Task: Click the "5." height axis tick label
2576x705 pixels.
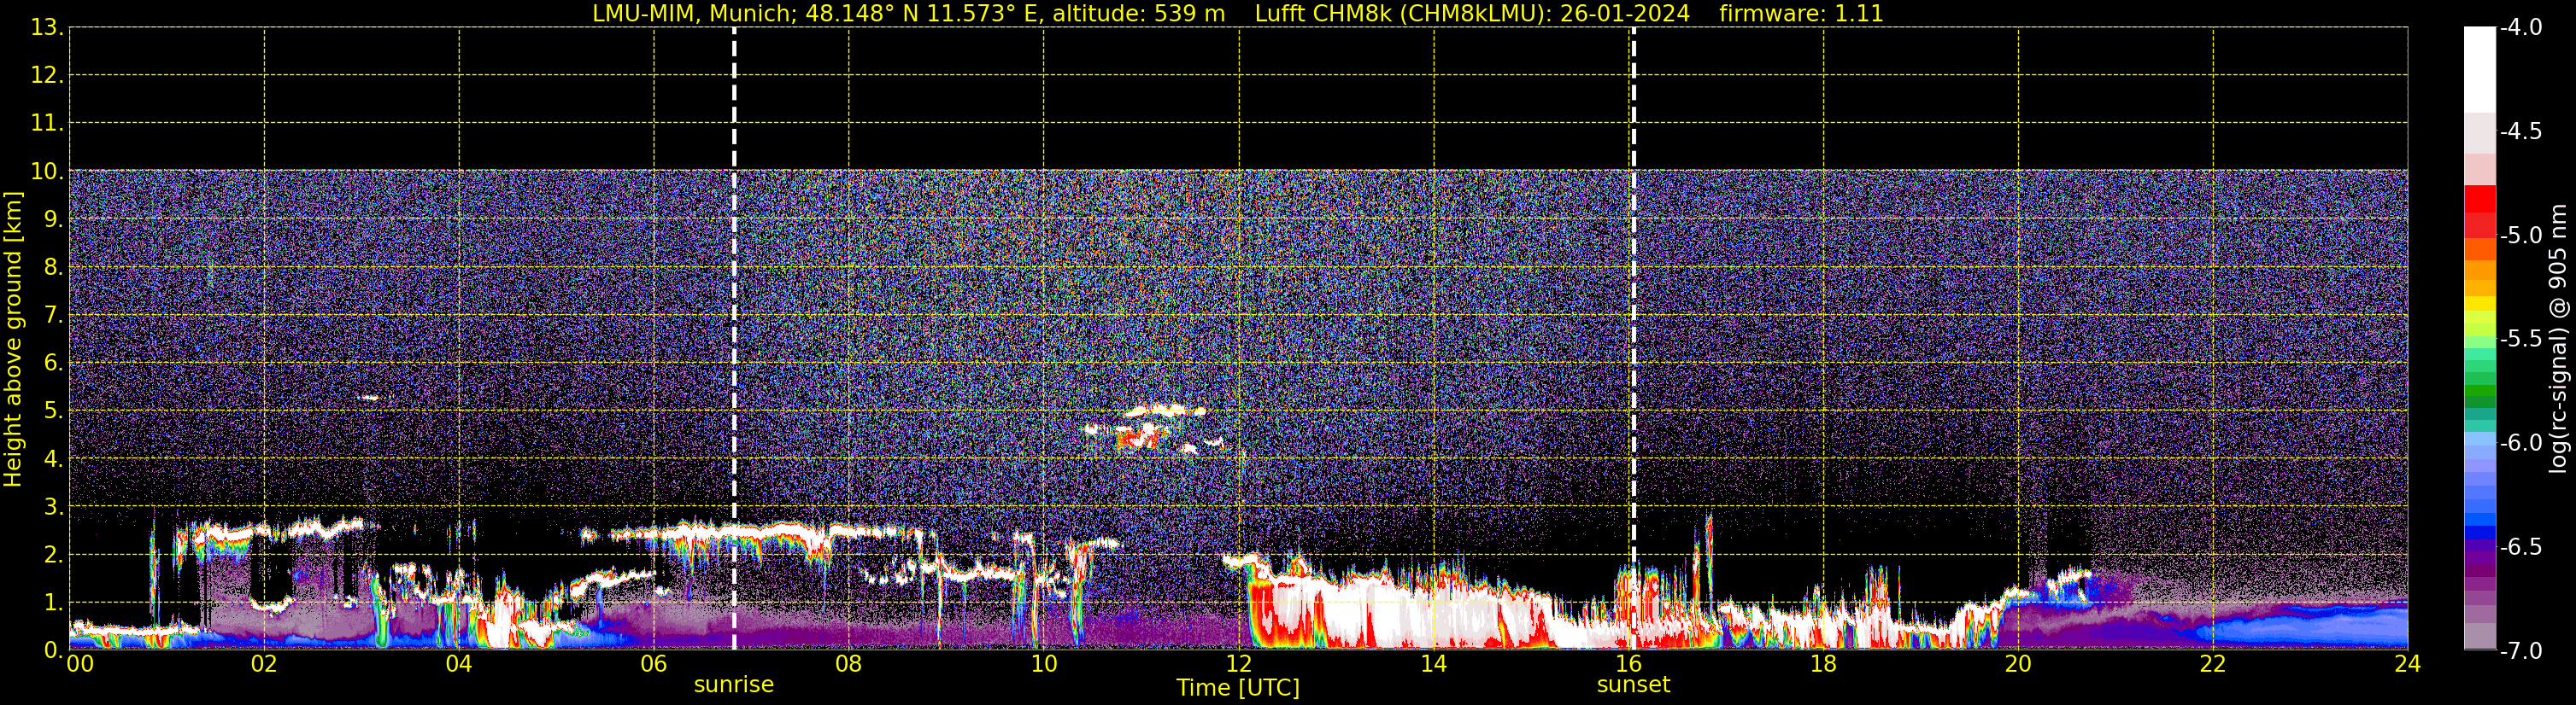Action: click(53, 411)
